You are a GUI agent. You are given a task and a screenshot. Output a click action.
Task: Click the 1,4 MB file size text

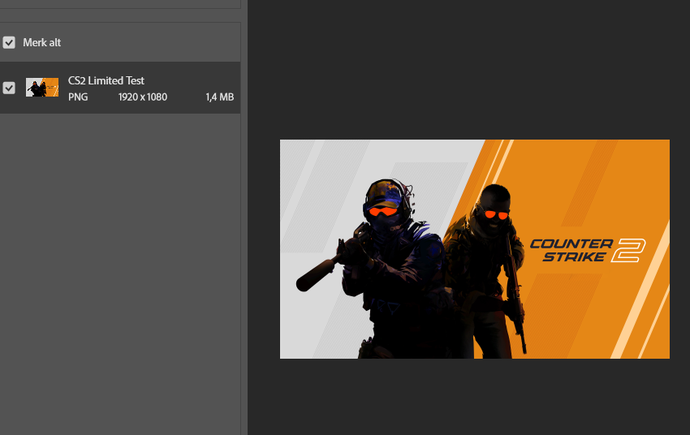(220, 97)
